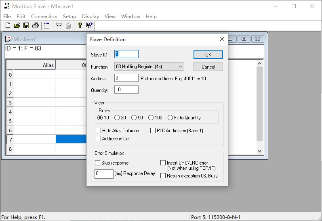
Task: Click the Modbus Slave app title icon
Action: [6, 6]
